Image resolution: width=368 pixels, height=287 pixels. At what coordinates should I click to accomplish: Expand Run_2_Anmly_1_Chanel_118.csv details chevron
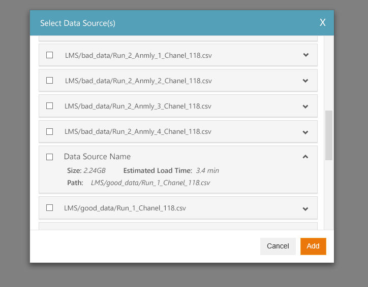(305, 55)
